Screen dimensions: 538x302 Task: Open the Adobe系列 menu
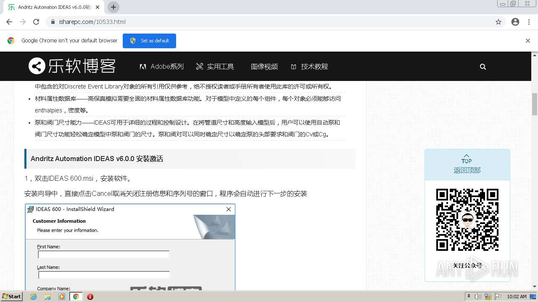162,66
